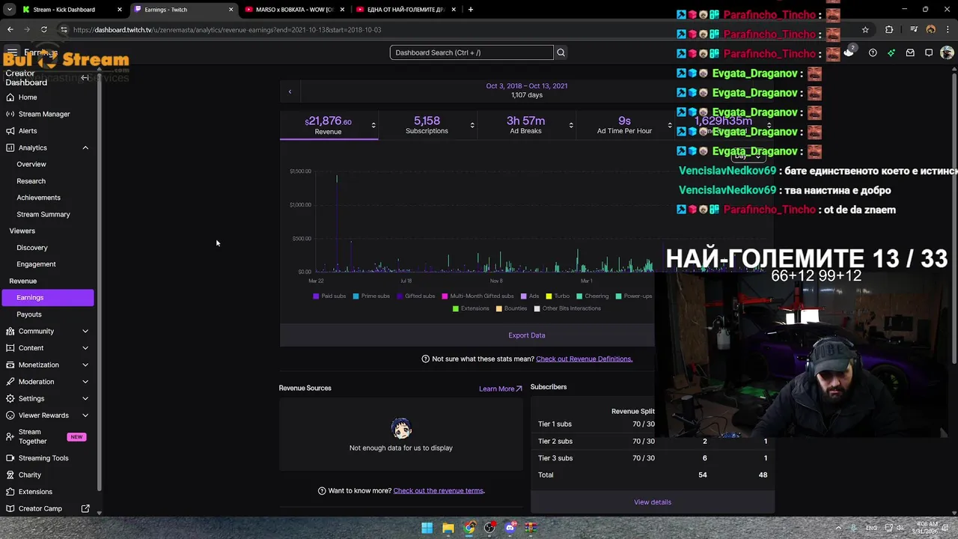Open site information icon in address bar
Image resolution: width=958 pixels, height=539 pixels.
point(64,30)
